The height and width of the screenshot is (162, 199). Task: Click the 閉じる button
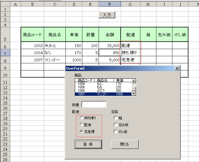pyautogui.click(x=125, y=144)
